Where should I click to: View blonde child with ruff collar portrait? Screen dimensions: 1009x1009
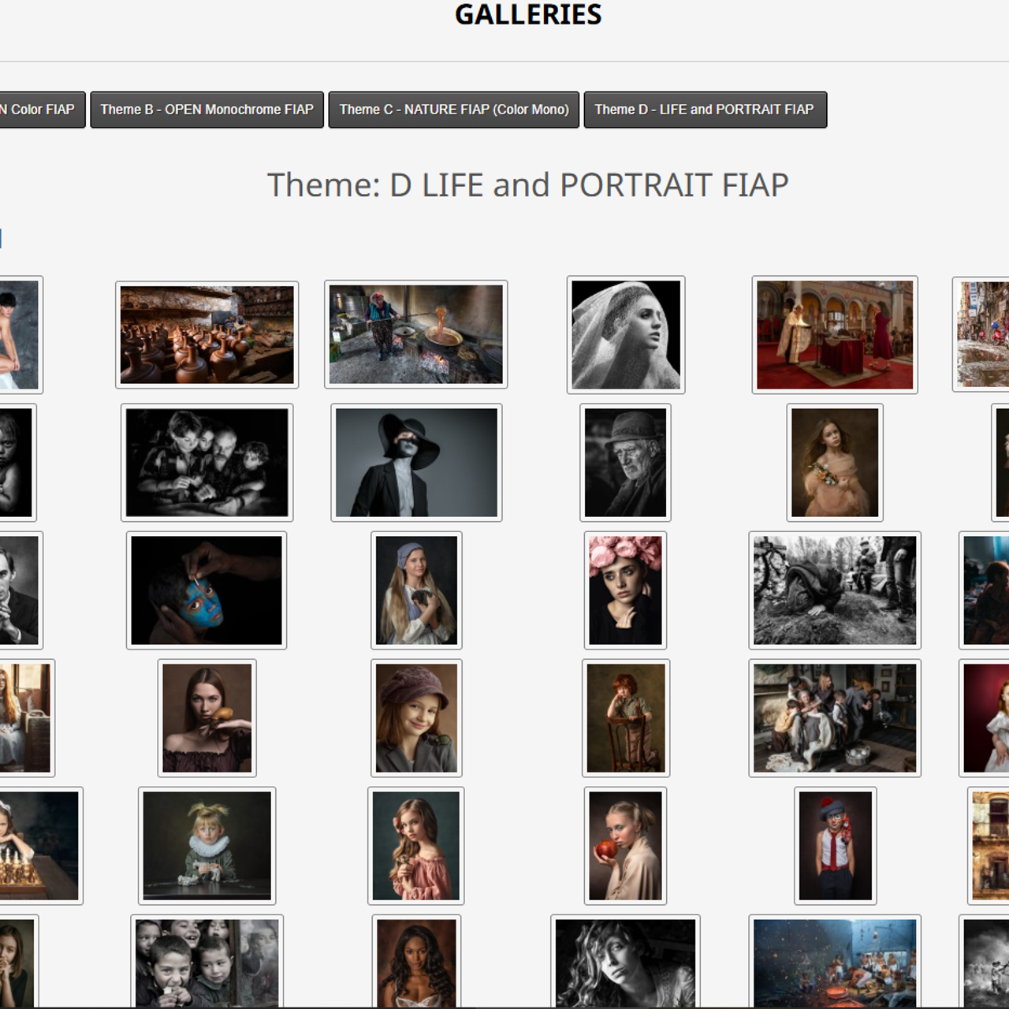pos(207,846)
